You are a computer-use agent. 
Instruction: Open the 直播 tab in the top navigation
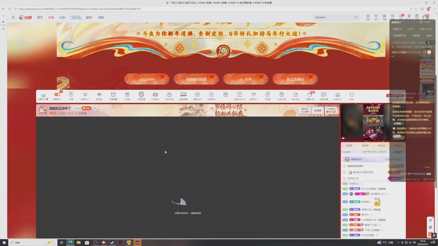[51, 17]
